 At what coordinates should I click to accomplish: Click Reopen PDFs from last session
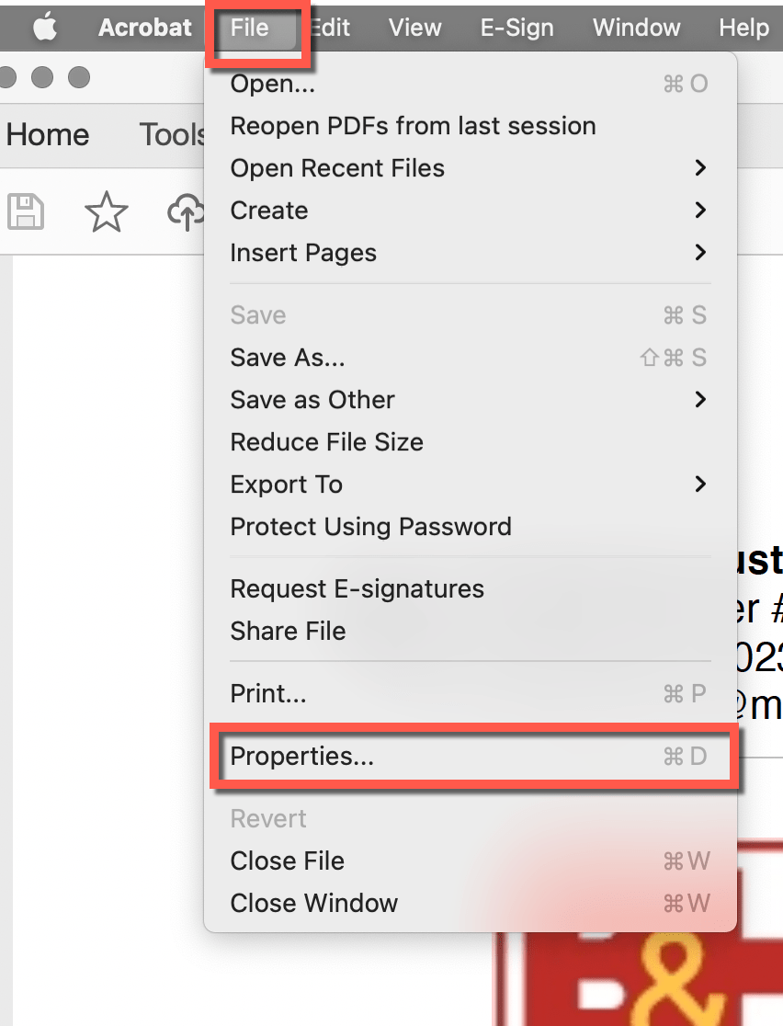[413, 126]
